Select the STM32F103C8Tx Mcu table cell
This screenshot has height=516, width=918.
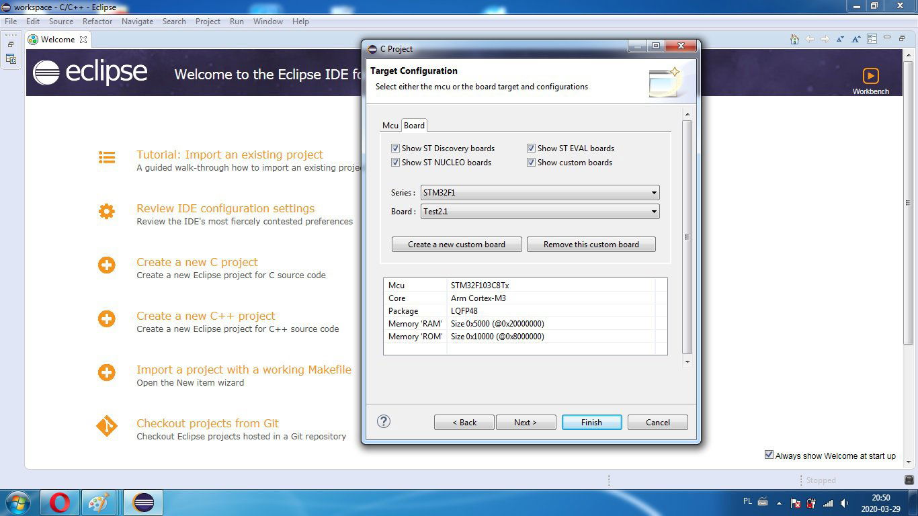coord(551,286)
